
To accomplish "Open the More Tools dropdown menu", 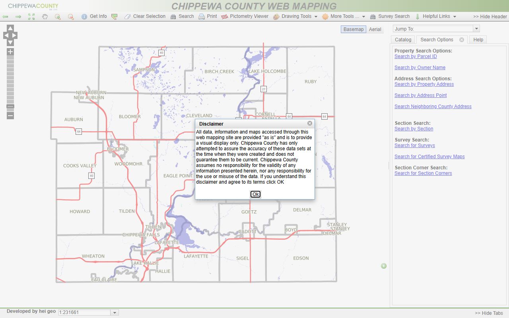I will [344, 16].
